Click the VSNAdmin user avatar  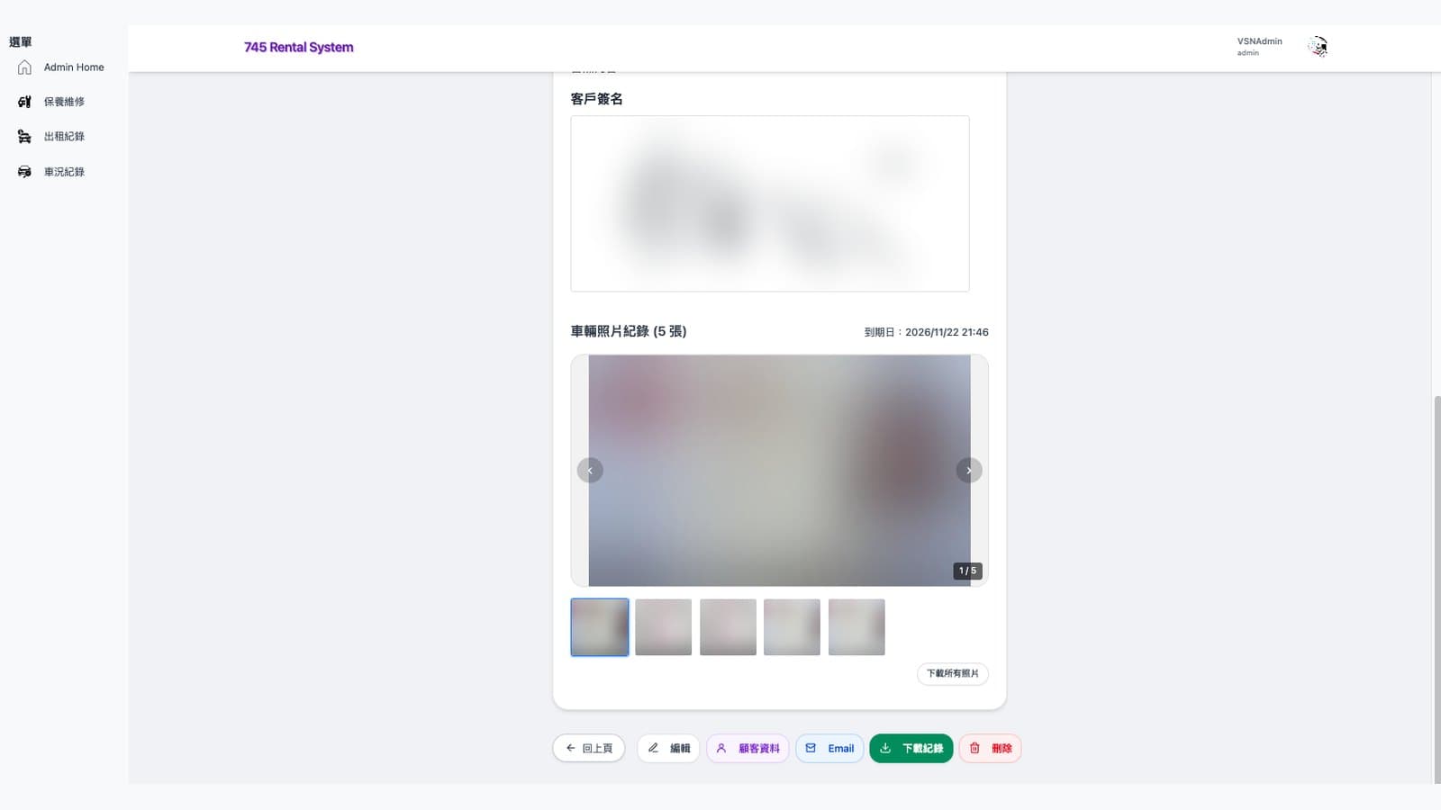tap(1318, 47)
